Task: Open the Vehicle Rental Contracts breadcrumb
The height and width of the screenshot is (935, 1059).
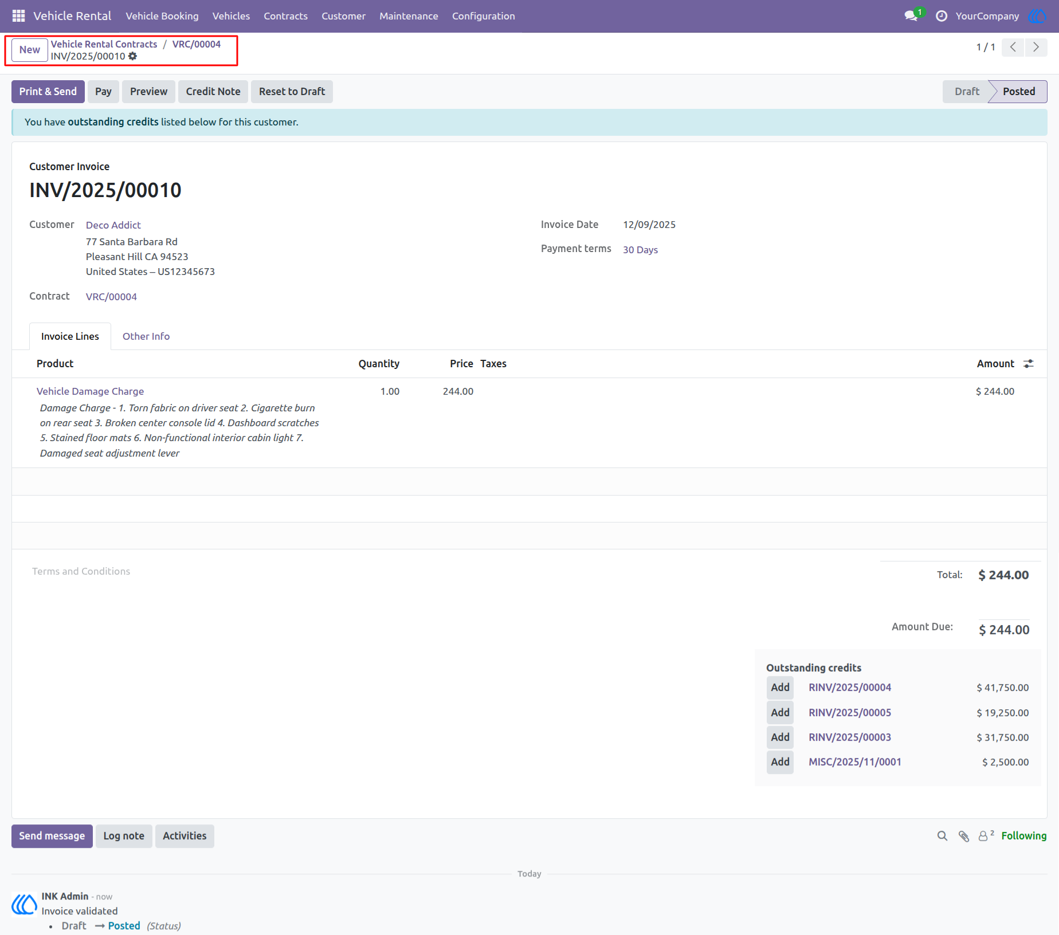Action: coord(104,44)
